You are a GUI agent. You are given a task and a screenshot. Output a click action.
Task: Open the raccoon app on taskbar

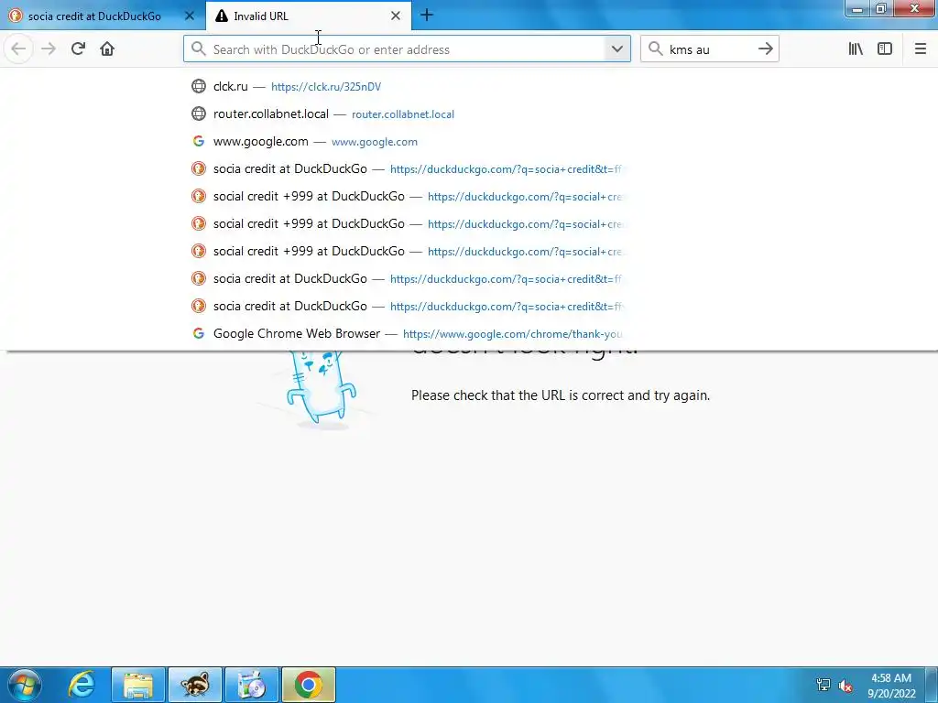pos(195,685)
